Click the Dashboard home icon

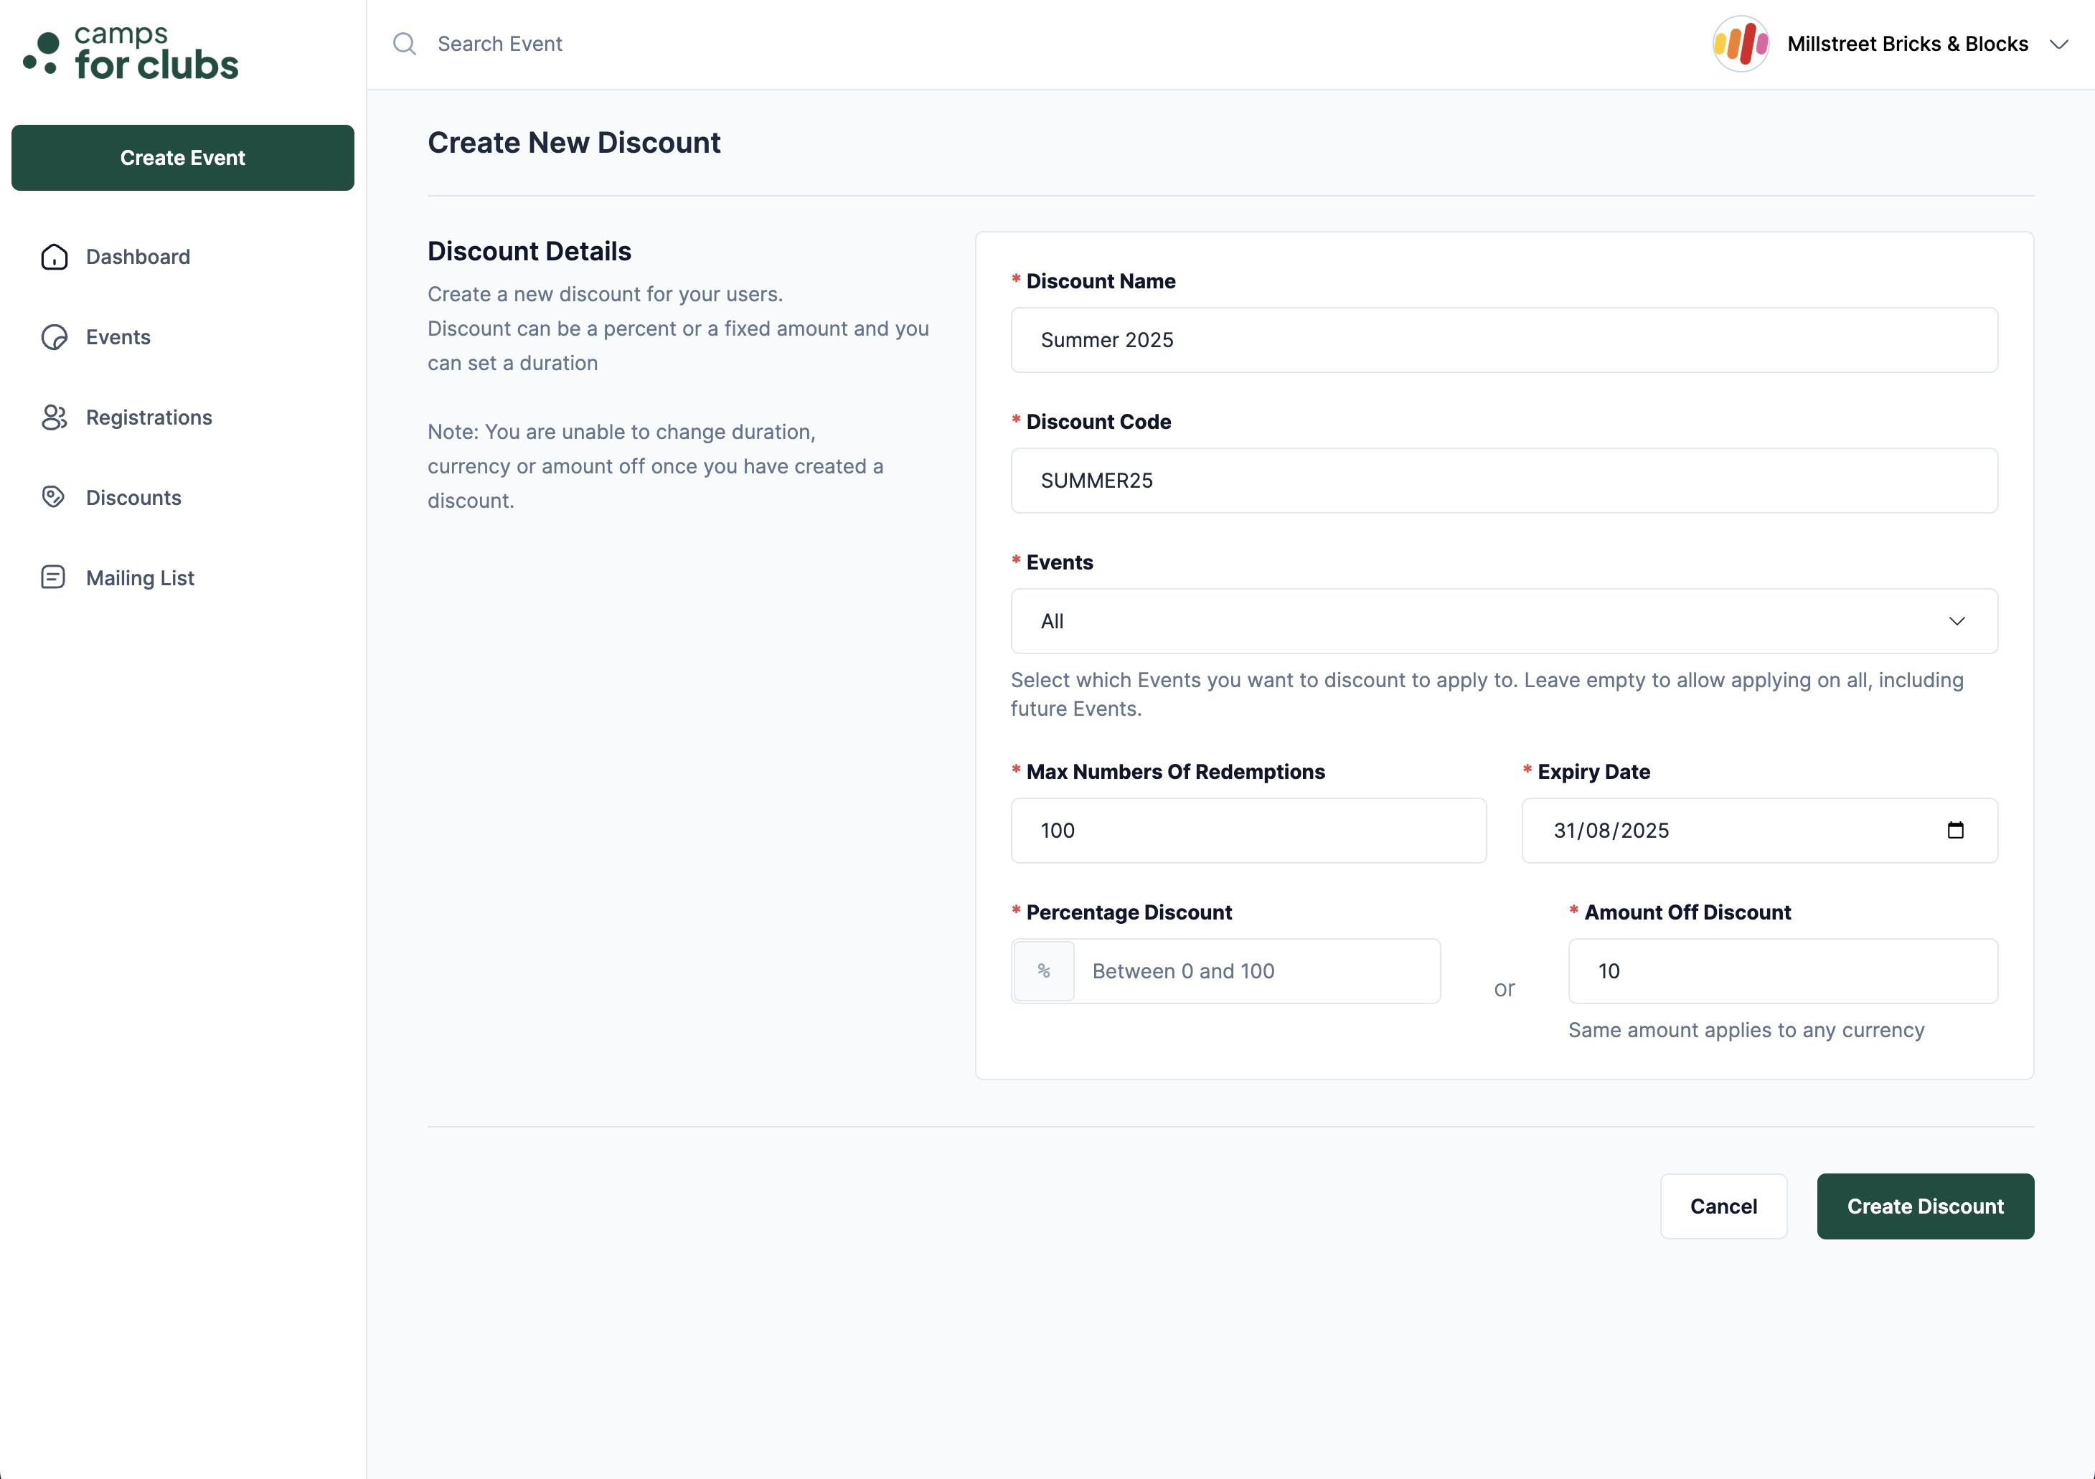(x=54, y=257)
